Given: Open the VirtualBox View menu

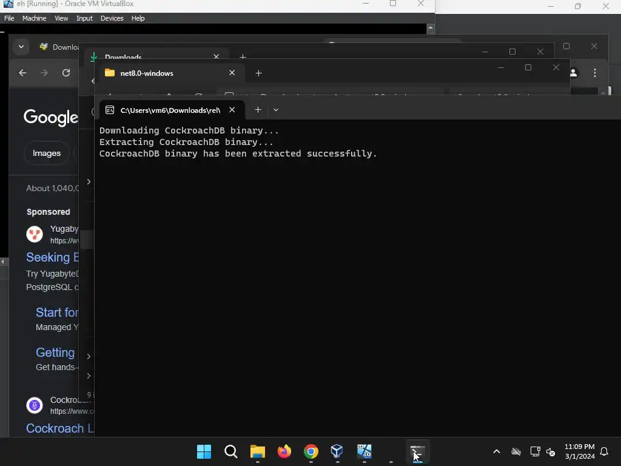Looking at the screenshot, I should pos(61,18).
